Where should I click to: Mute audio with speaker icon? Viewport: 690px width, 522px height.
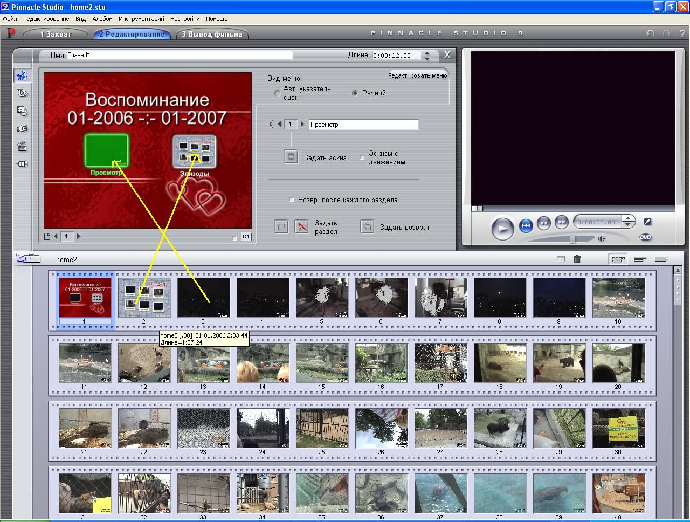(x=602, y=238)
